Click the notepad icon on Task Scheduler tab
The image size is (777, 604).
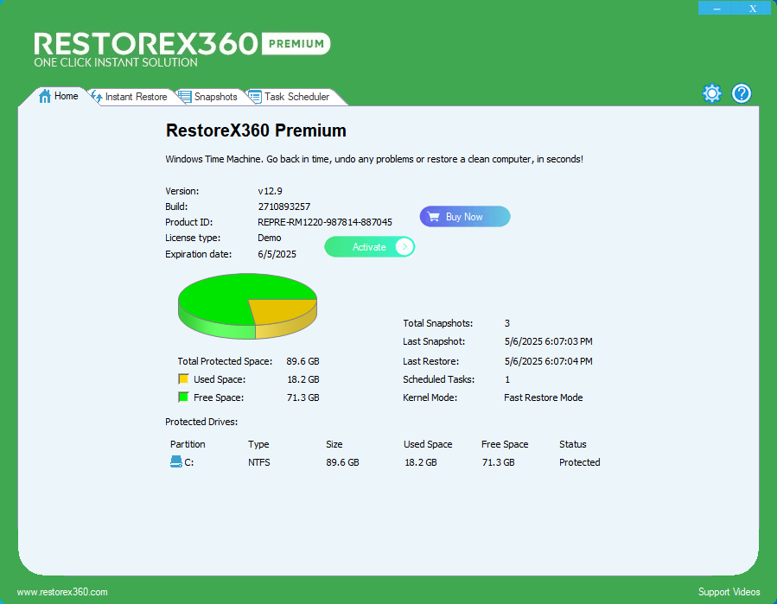click(253, 97)
